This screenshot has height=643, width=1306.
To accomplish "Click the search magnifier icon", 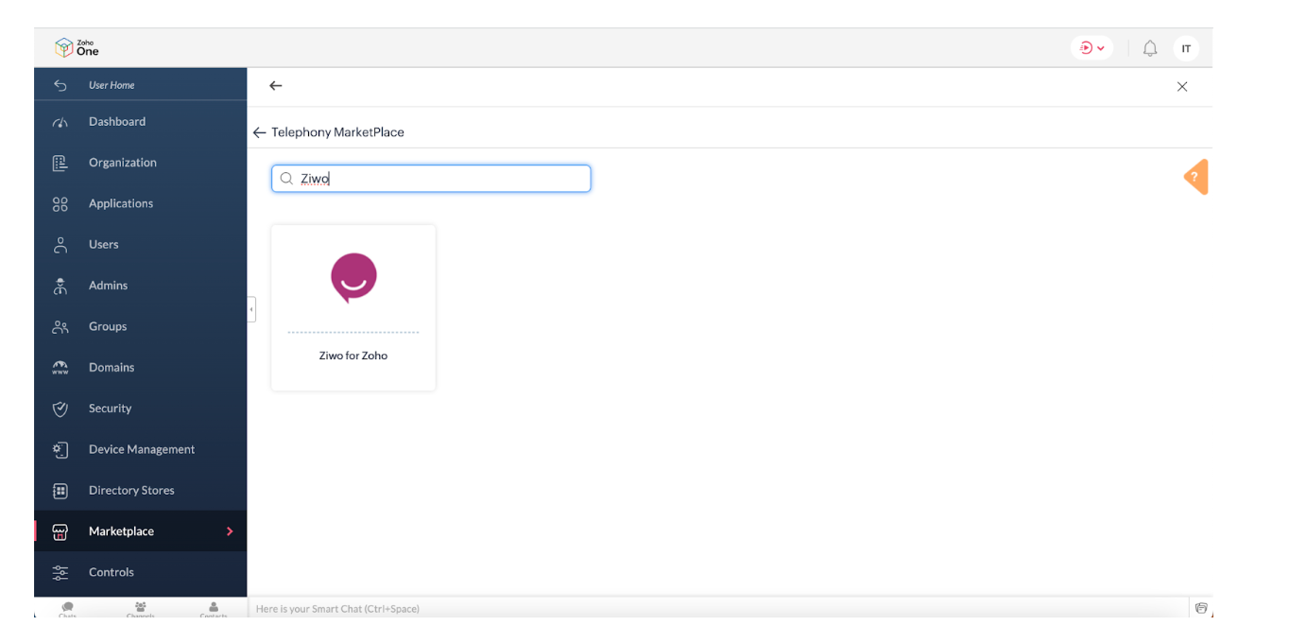I will [286, 179].
